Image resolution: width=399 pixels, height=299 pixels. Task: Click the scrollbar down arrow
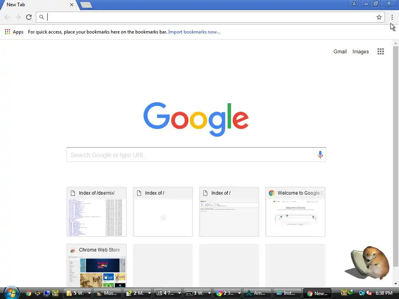[396, 284]
